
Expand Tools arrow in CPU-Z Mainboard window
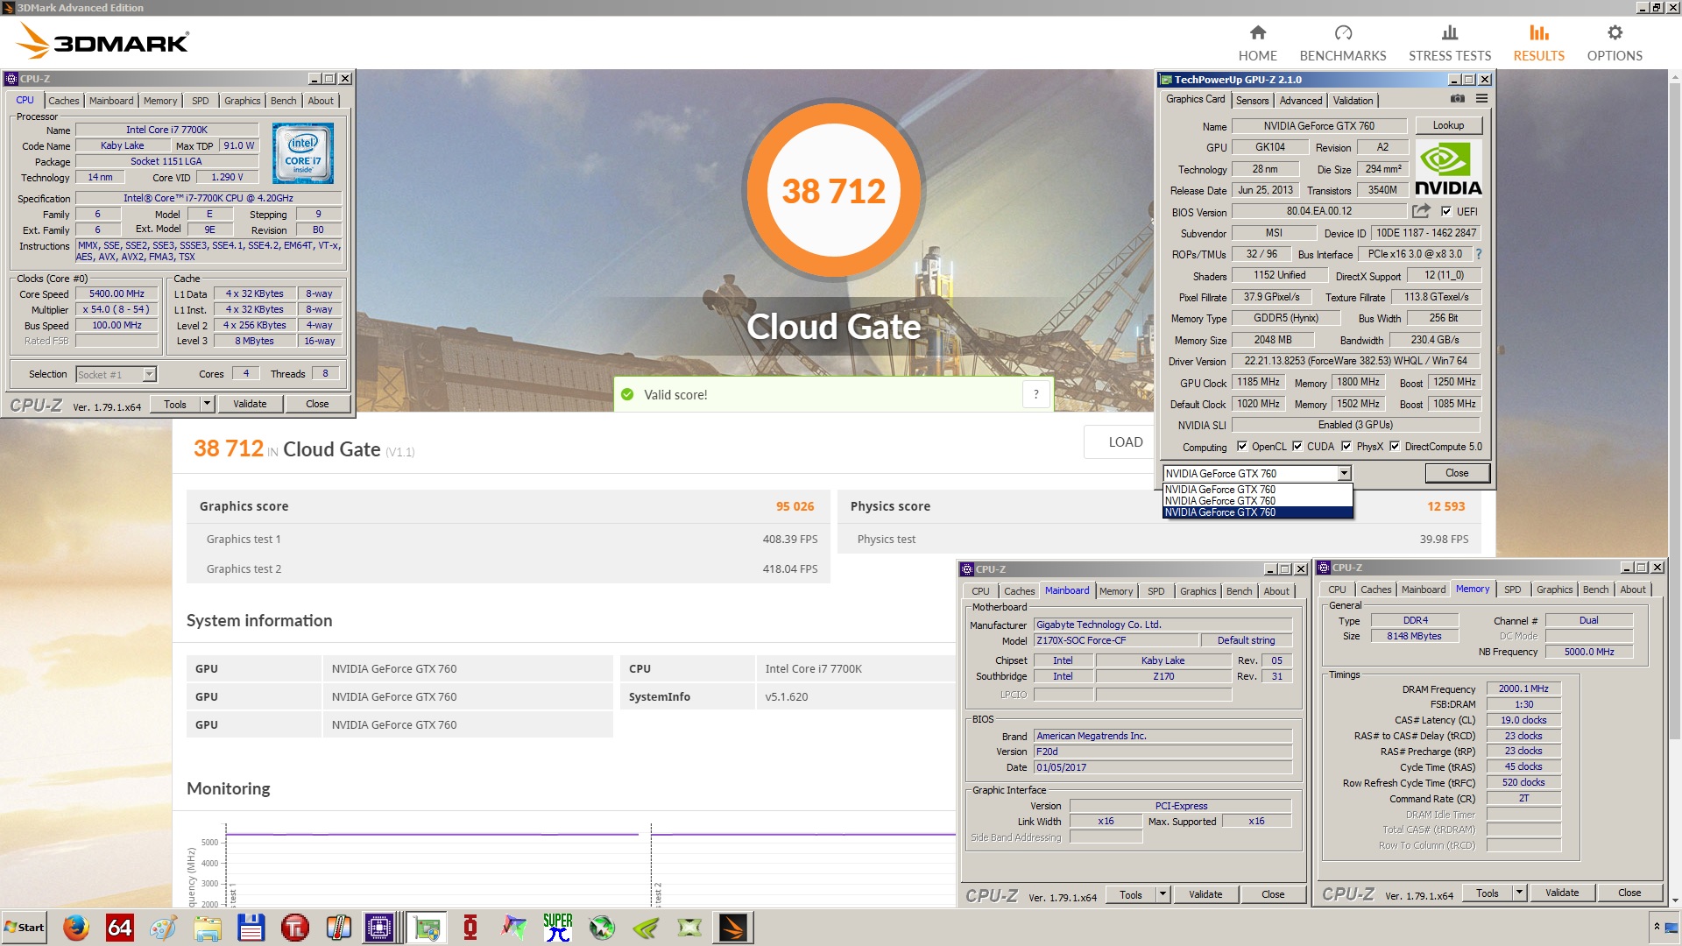coord(1163,894)
